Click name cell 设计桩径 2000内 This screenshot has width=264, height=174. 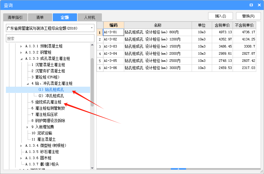click(158, 54)
